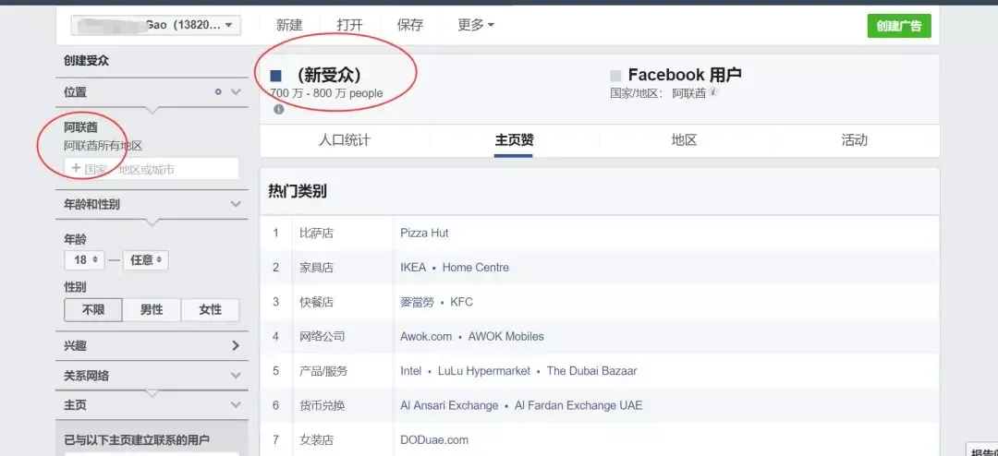Switch to the 人口统计 tab

point(345,140)
